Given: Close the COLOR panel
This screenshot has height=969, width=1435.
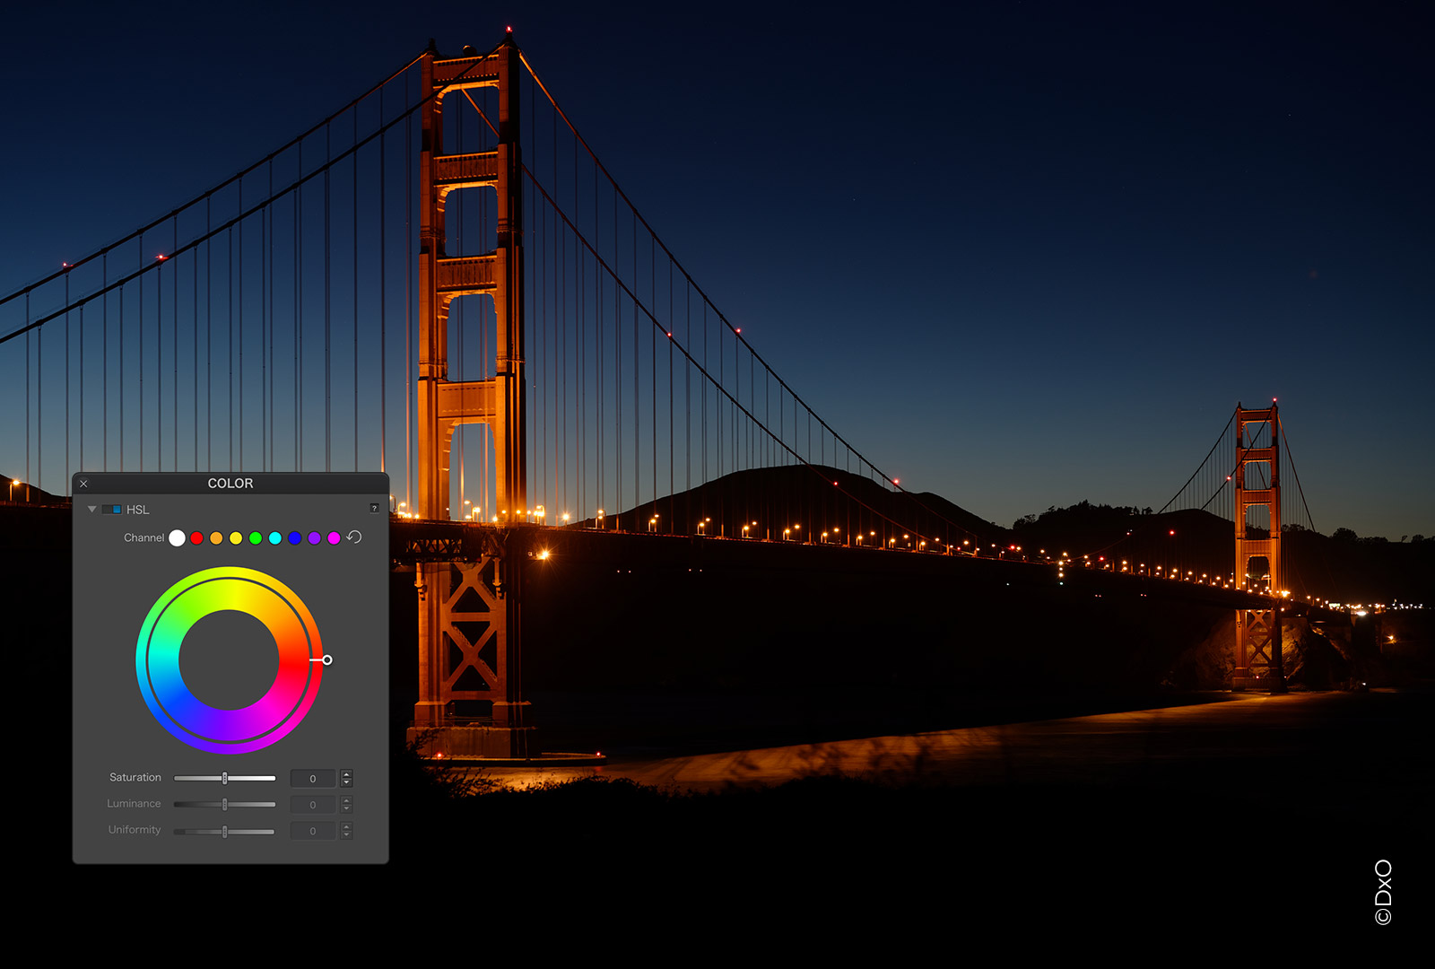Looking at the screenshot, I should 83,484.
